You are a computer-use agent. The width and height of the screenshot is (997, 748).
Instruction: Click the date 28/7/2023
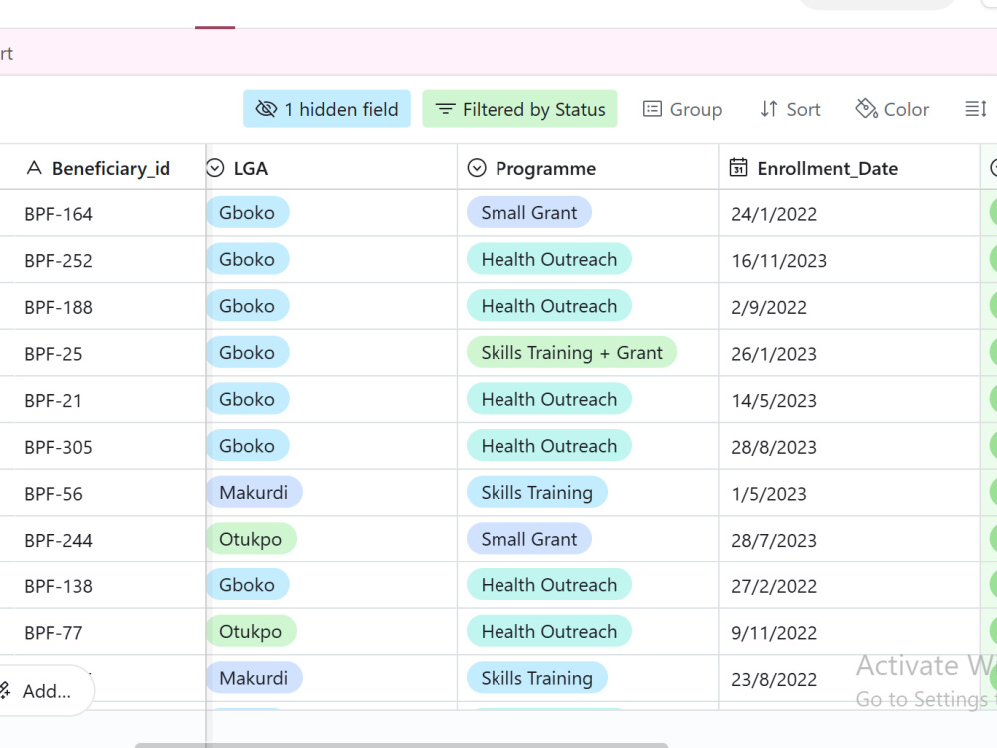774,540
